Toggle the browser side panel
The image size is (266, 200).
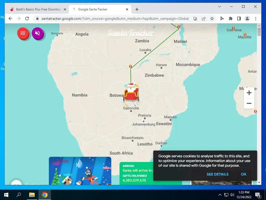point(239,18)
